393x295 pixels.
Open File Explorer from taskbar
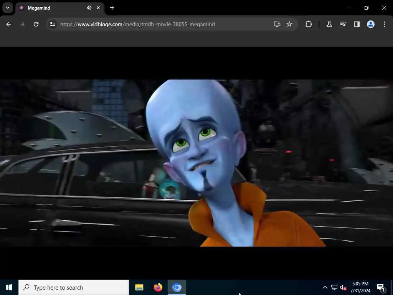tap(139, 287)
